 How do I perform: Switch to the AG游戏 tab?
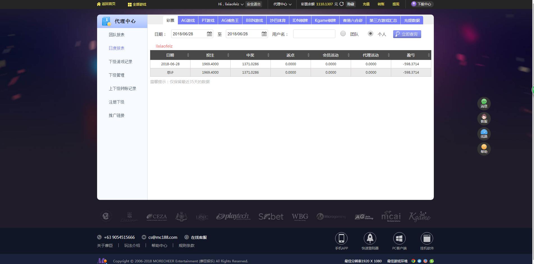point(188,20)
